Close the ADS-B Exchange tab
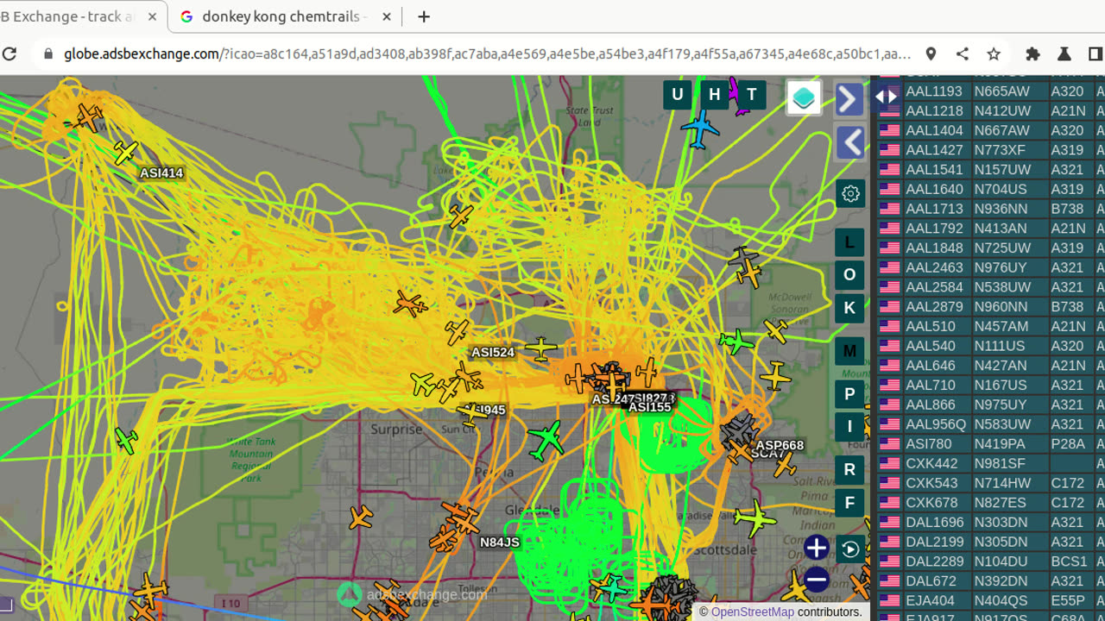1105x621 pixels. click(x=150, y=16)
